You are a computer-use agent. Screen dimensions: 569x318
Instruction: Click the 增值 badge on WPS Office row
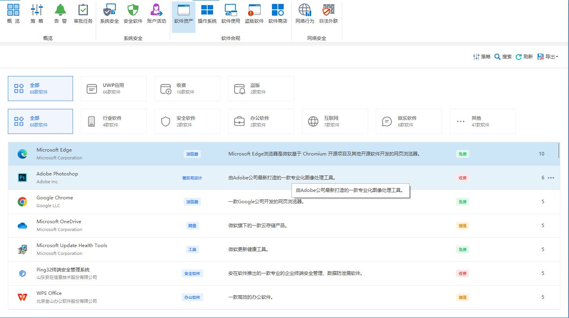[463, 297]
